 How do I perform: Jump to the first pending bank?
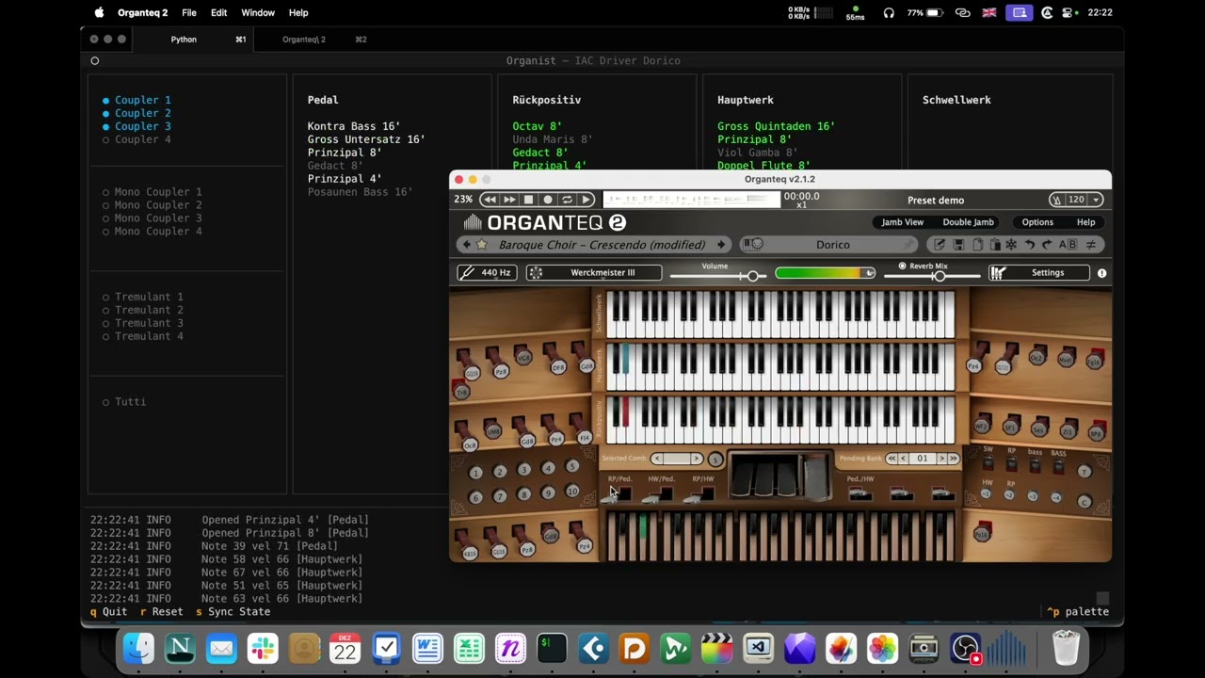coord(892,459)
